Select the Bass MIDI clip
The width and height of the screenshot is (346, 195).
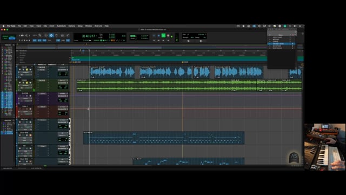click(189, 161)
